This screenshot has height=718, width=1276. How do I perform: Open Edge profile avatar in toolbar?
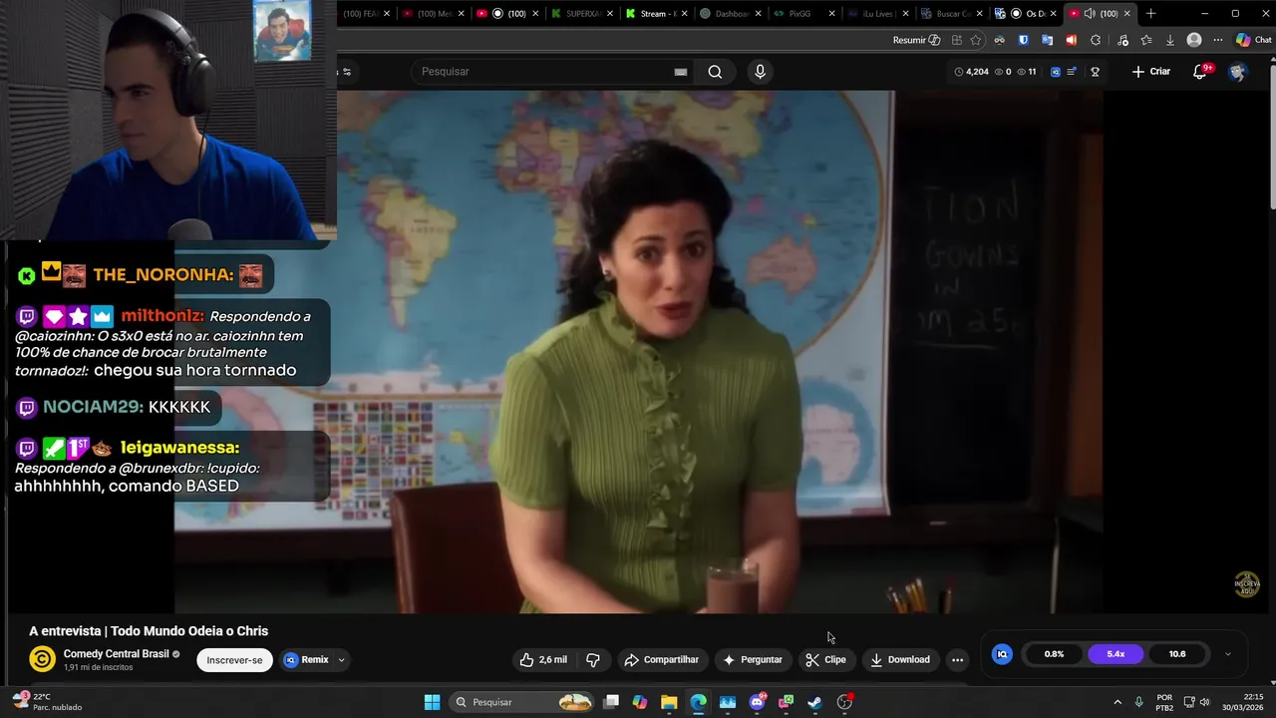pos(1194,40)
